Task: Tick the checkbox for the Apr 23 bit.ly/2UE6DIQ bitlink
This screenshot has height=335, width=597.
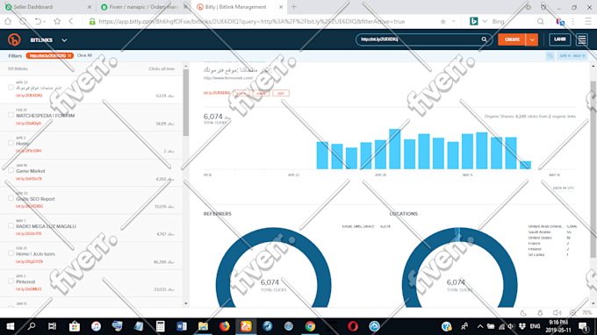Action: pos(11,88)
